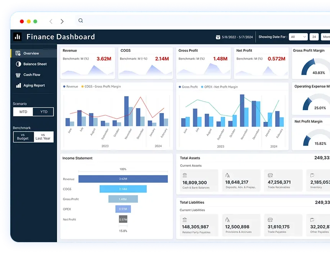Switch Scenario to YTD

click(43, 112)
